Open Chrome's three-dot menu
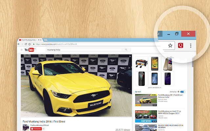210x131 pixels. click(191, 46)
